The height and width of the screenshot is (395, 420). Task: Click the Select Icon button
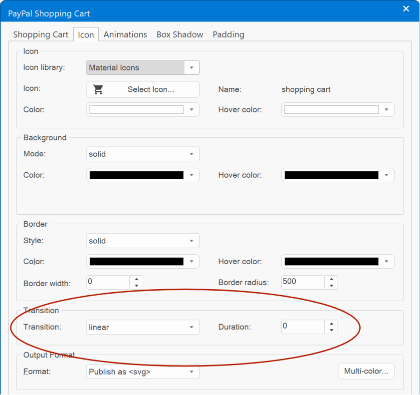click(x=143, y=89)
